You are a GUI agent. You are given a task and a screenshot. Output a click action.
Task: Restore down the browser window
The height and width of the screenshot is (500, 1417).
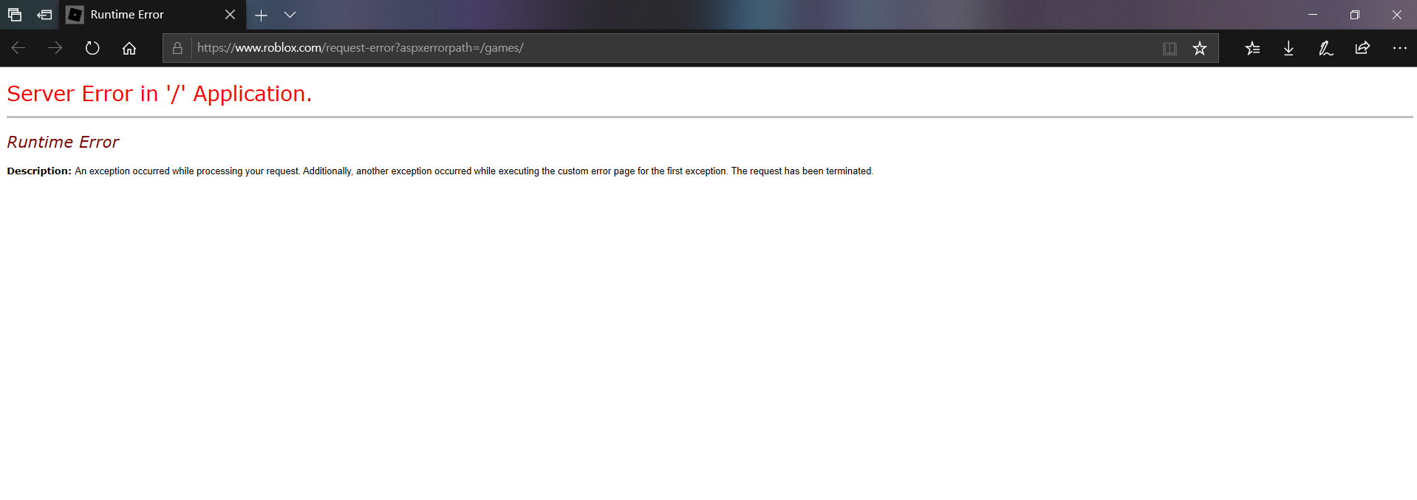tap(1355, 15)
